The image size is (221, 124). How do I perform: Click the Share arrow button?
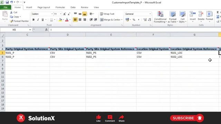(x=122, y=118)
